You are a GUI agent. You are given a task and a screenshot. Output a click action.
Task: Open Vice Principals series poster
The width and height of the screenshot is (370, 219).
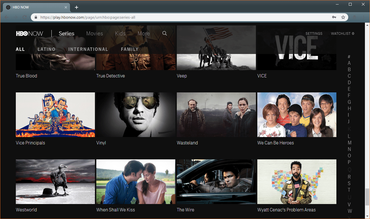(x=55, y=115)
